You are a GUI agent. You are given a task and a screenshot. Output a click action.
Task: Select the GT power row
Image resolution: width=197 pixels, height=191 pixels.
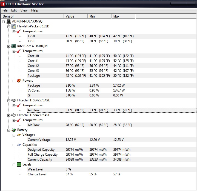click(112, 95)
